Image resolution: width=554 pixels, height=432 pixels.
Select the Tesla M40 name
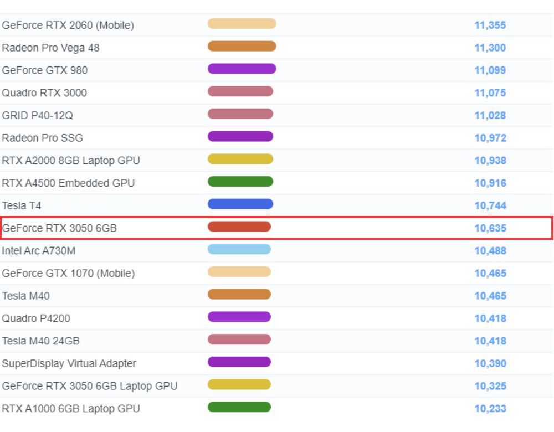(25, 296)
